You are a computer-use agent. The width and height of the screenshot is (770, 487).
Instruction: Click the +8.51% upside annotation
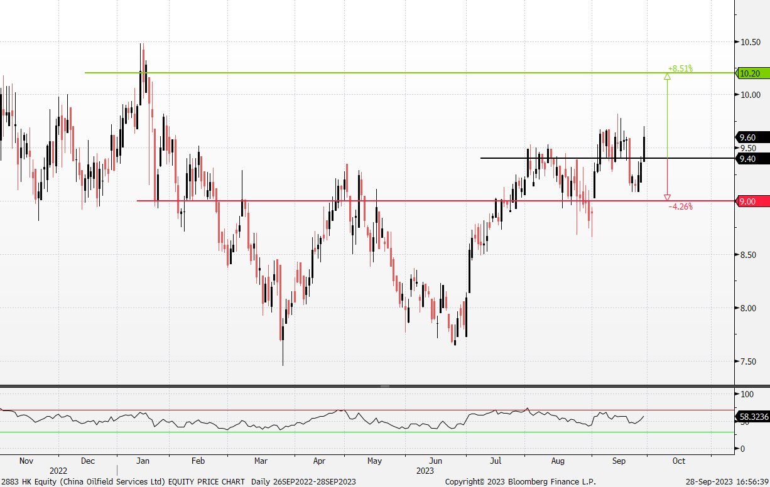tap(680, 68)
